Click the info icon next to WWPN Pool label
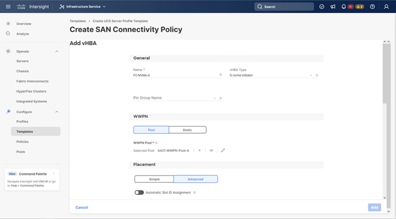This screenshot has height=219, width=396. 156,143
